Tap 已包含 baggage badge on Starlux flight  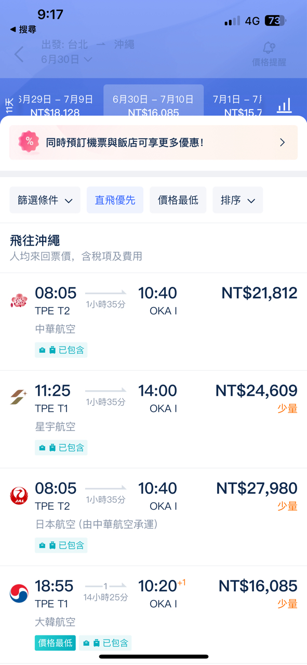coord(61,447)
